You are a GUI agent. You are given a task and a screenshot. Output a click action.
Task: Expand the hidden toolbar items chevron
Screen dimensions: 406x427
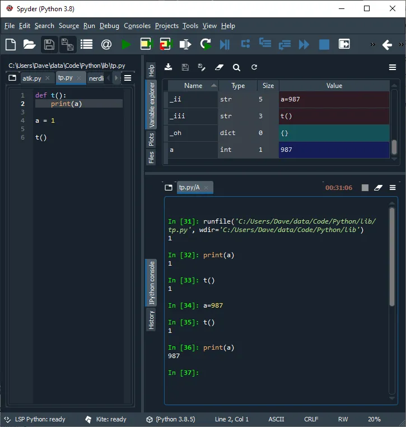pos(372,44)
